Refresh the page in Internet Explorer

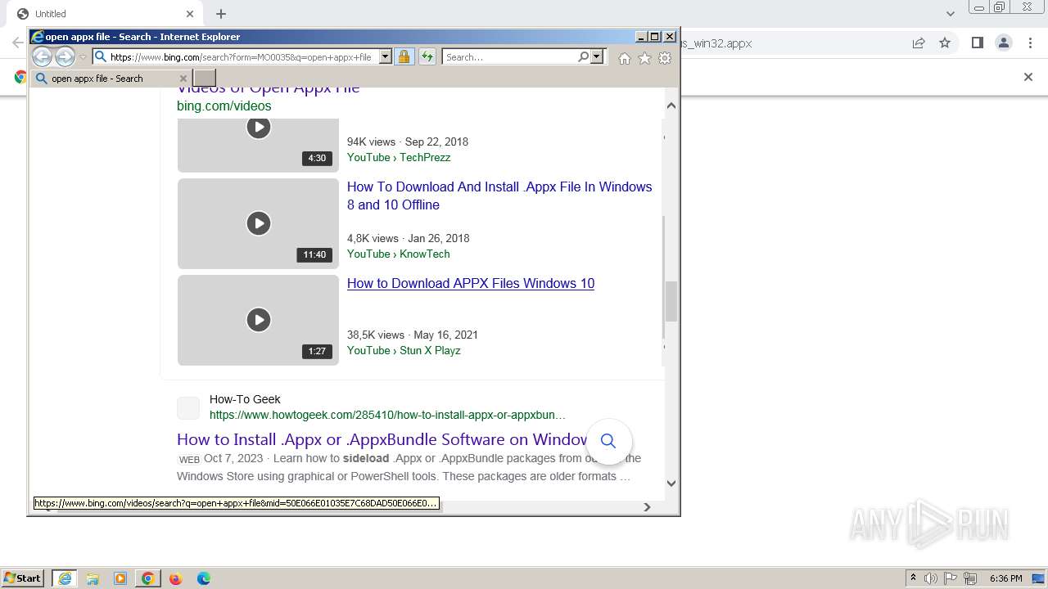click(427, 56)
